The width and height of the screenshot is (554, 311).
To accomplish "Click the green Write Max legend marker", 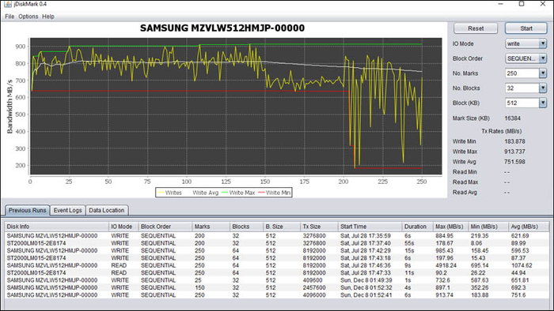I will [x=224, y=193].
